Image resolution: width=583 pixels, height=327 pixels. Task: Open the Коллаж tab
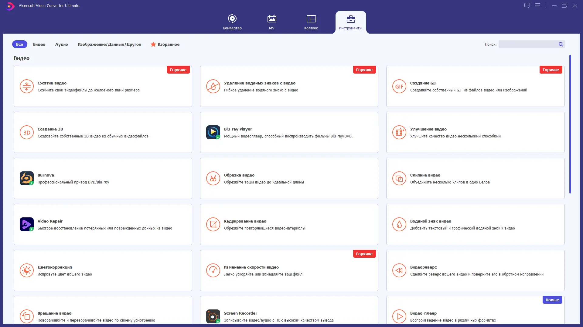click(311, 22)
